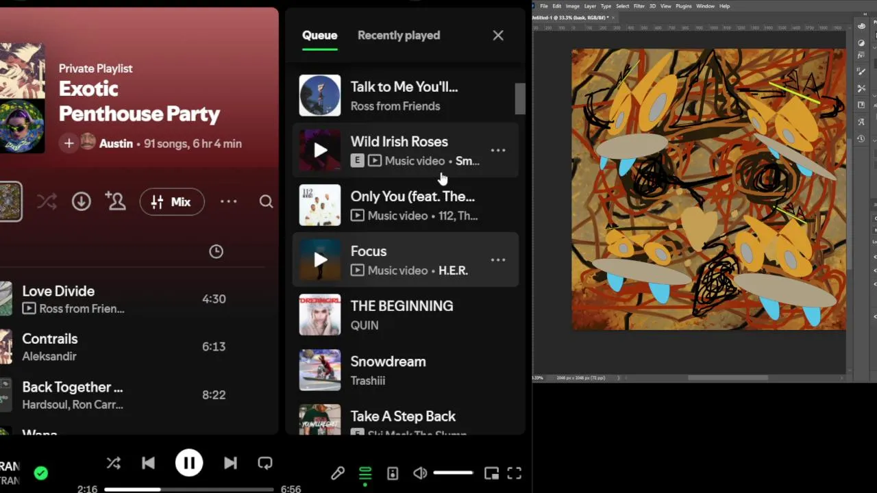Open the Brush settings panel icon in Photoshop

click(x=862, y=71)
